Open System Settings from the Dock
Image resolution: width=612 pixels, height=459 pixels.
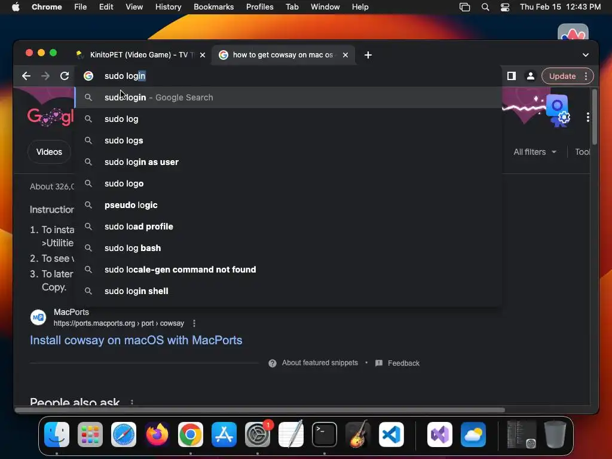258,434
